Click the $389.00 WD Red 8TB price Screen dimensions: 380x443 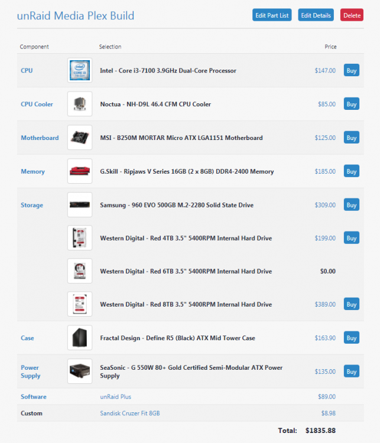[325, 304]
